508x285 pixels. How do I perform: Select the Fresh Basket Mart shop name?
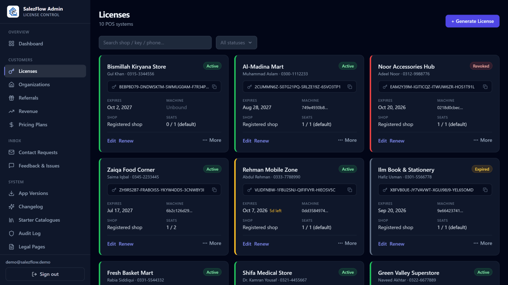point(130,273)
